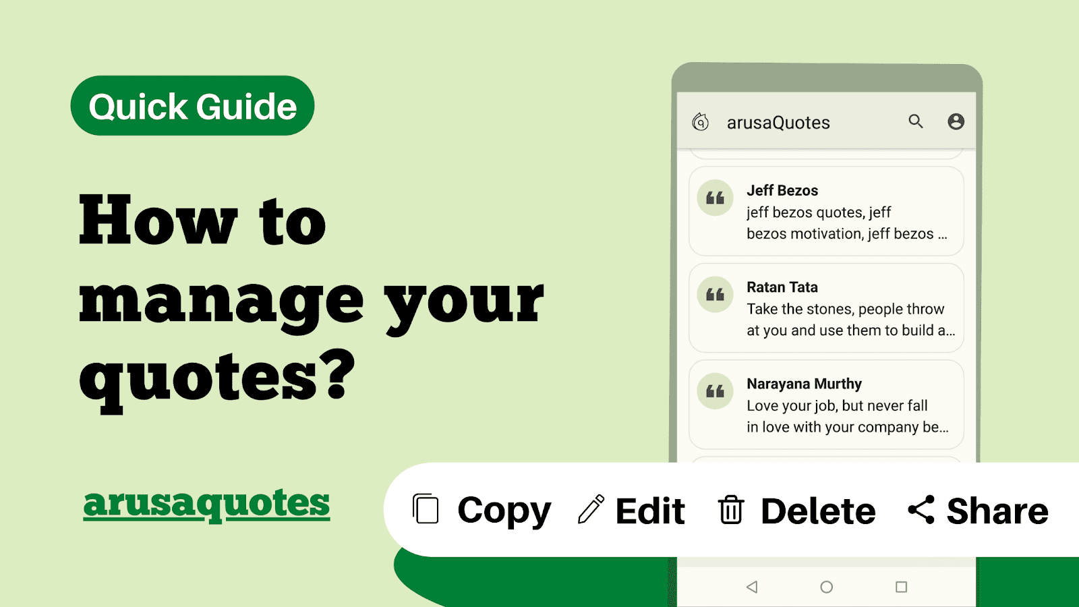Open the Narayana Murthy quote title

(x=804, y=384)
